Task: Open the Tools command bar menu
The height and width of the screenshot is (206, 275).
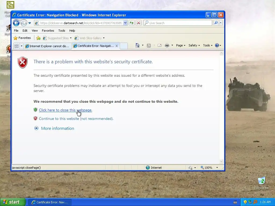Action: [x=208, y=45]
